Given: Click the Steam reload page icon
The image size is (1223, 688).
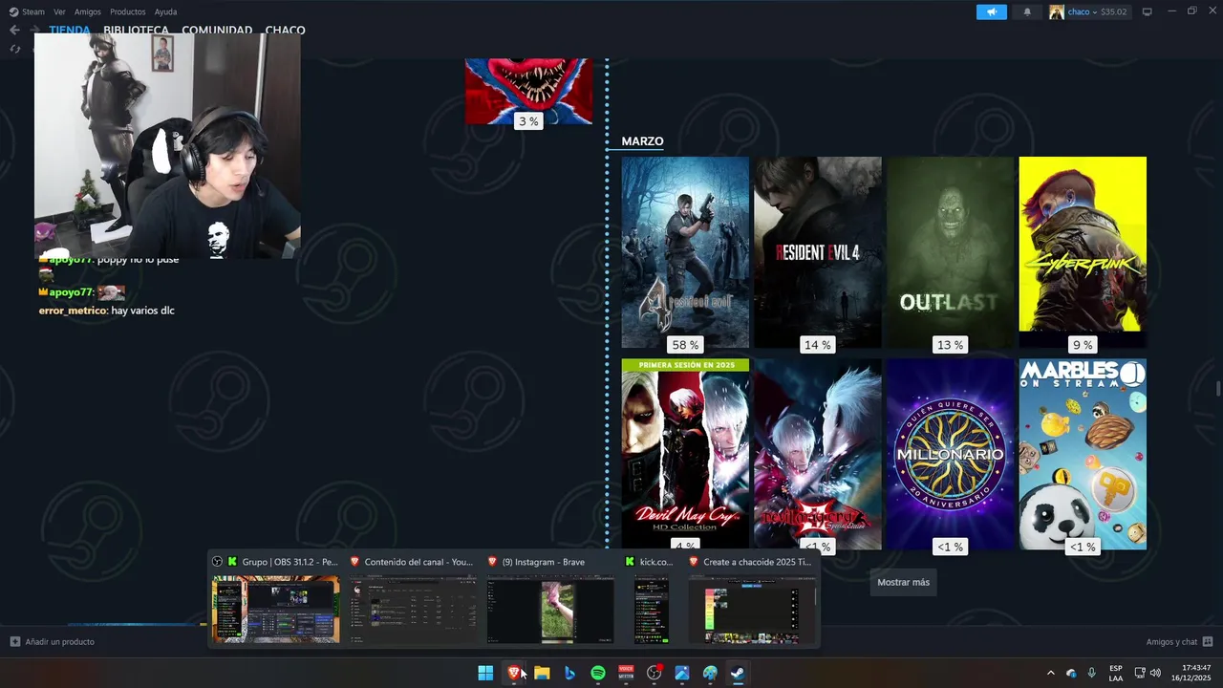Looking at the screenshot, I should point(15,49).
